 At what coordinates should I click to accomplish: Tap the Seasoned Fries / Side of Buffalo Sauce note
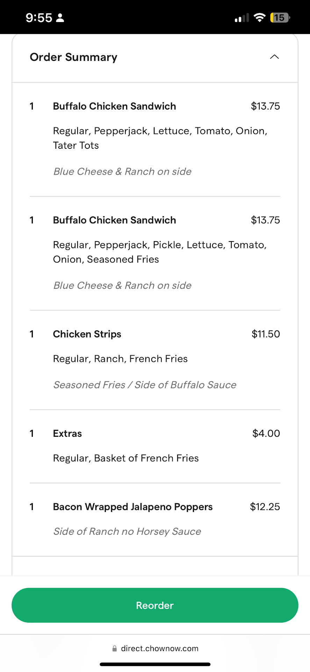(145, 385)
